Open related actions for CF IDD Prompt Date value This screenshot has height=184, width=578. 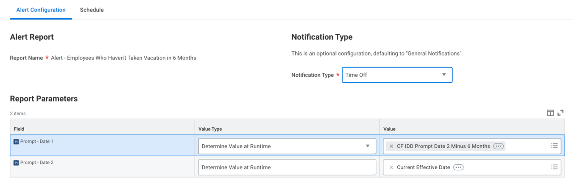point(498,146)
